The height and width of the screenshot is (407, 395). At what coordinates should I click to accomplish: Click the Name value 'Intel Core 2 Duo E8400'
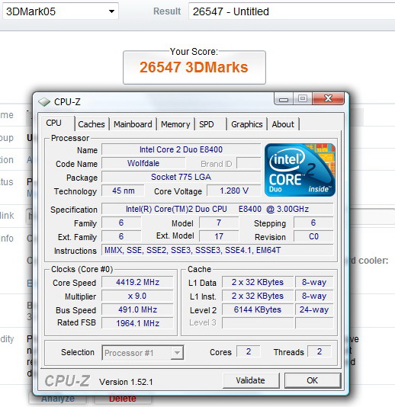pyautogui.click(x=181, y=149)
